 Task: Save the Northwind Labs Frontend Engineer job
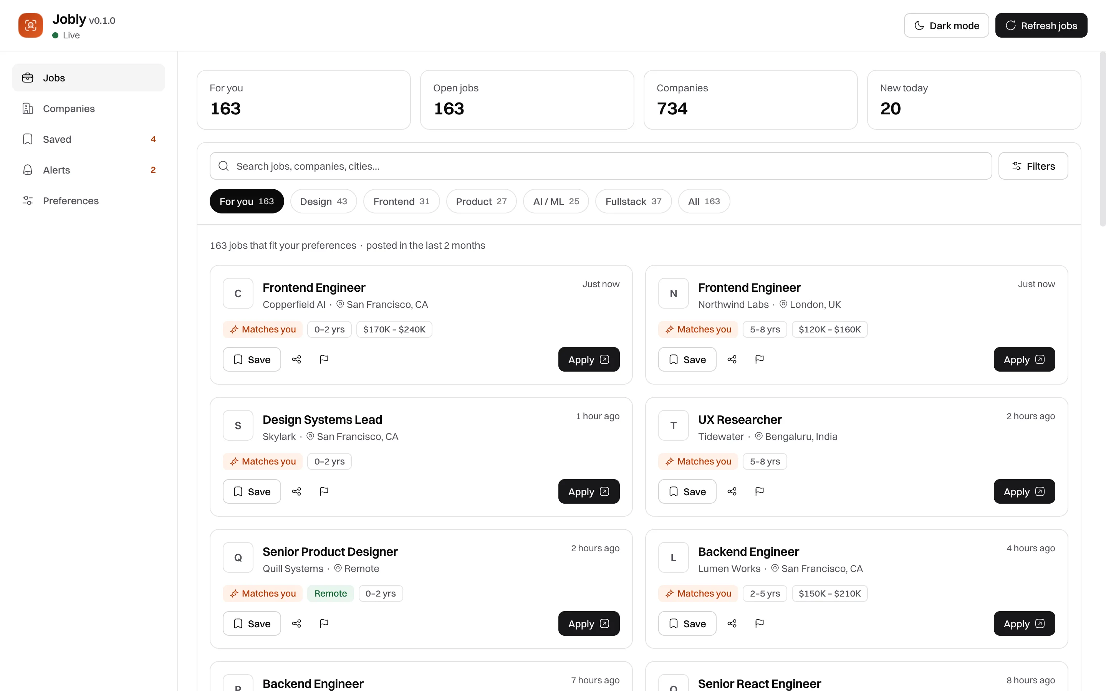[687, 359]
